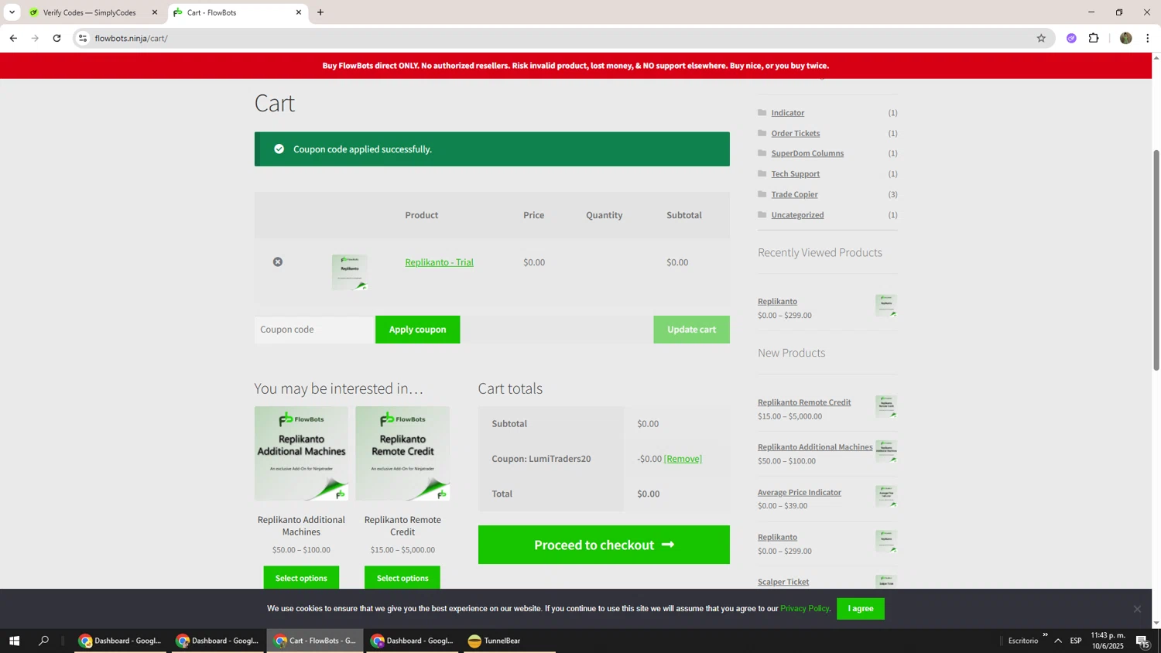This screenshot has height=653, width=1161.
Task: Open Replikanto Remote Credit in New Products
Action: coord(804,402)
